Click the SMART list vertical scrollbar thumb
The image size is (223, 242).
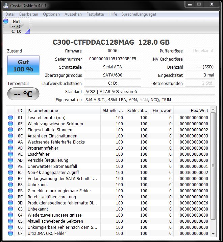point(213,166)
